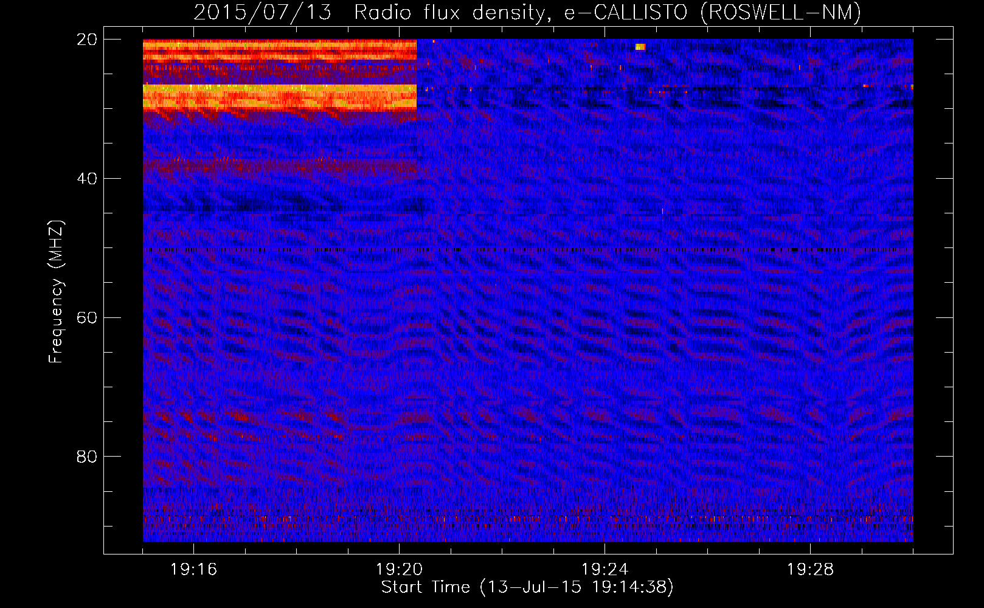The height and width of the screenshot is (608, 984).
Task: Click the frequency tick label '60'
Action: pyautogui.click(x=87, y=317)
